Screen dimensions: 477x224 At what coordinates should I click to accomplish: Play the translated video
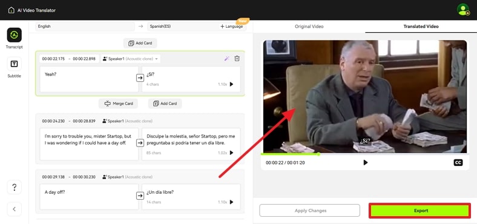coord(366,162)
